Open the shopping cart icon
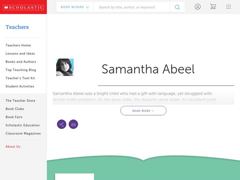Image resolution: width=240 pixels, height=180 pixels. 213,7
